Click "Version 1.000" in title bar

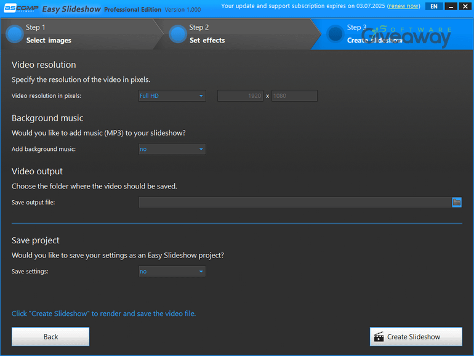pyautogui.click(x=183, y=10)
